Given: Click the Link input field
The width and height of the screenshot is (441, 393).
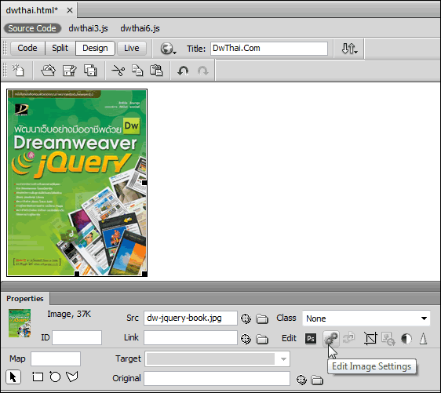Looking at the screenshot, I should click(x=191, y=337).
